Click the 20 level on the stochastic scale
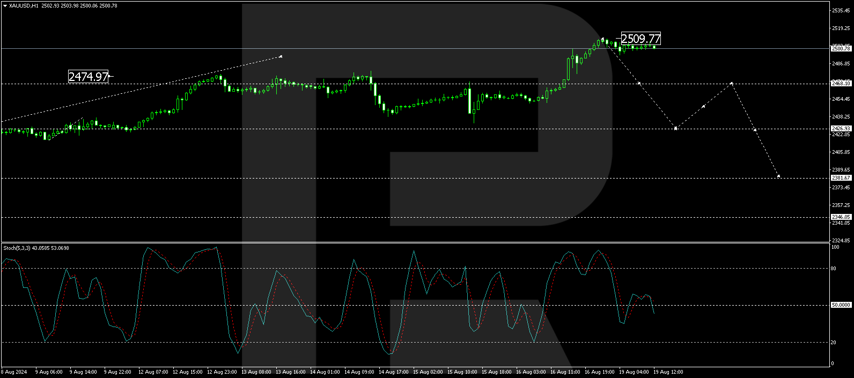Screen dimensions: 854x378 click(834, 342)
